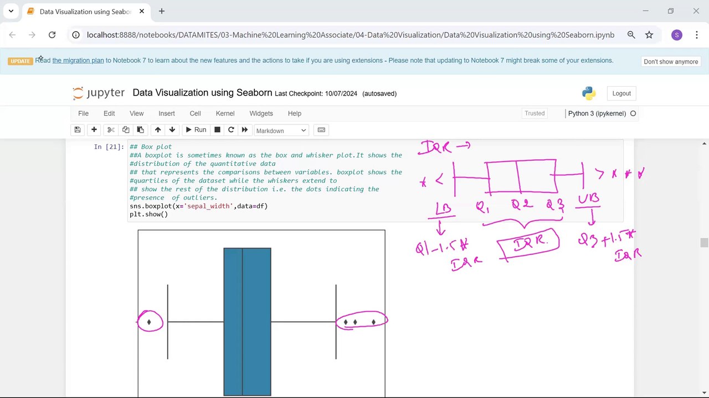The width and height of the screenshot is (709, 398).
Task: Click the notebook vertical scrollbar thumb
Action: point(704,243)
